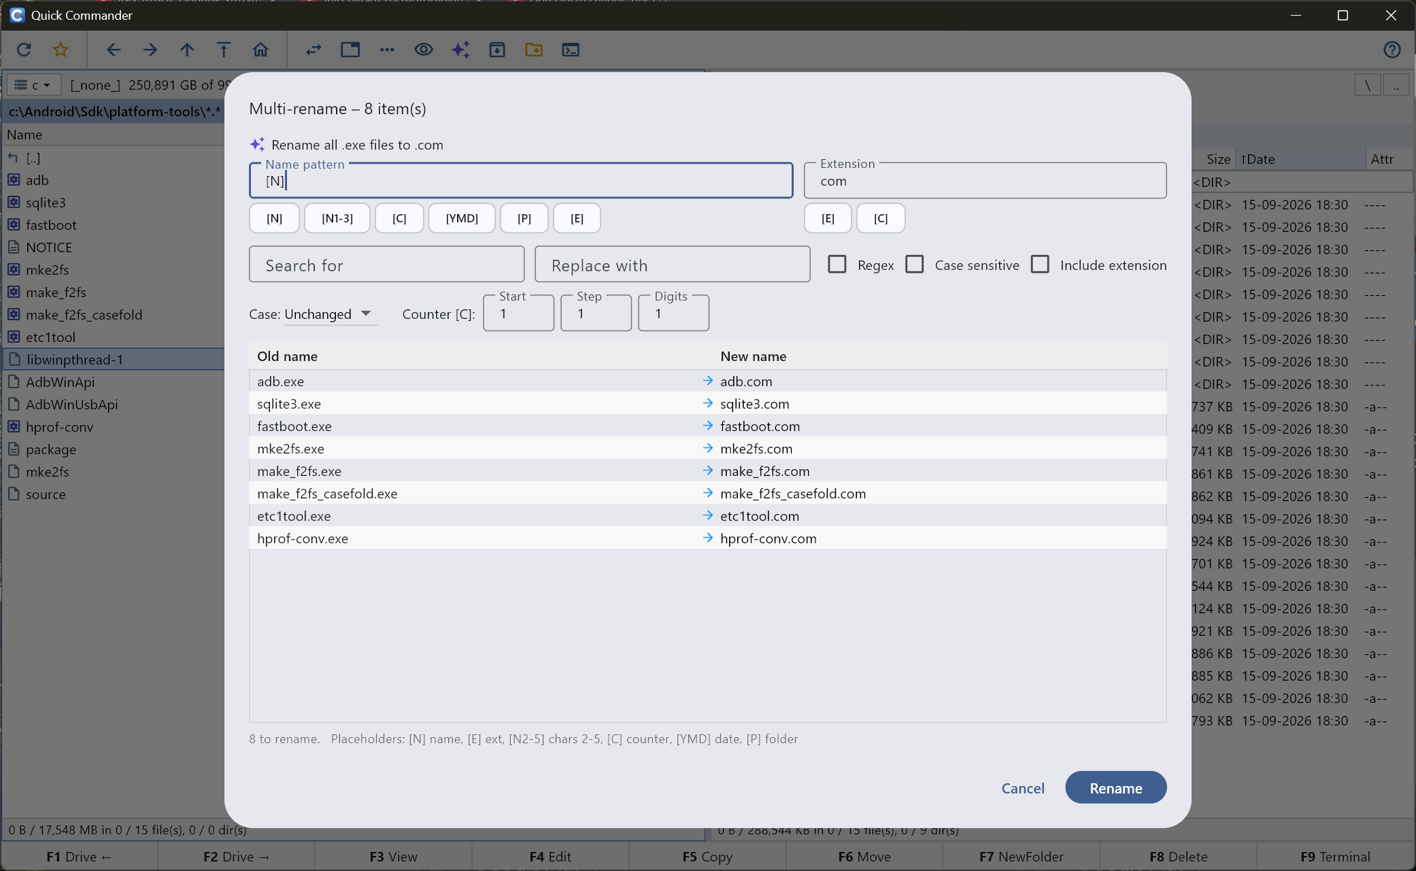Click F5 Copy in the function bar
1416x871 pixels.
click(707, 857)
